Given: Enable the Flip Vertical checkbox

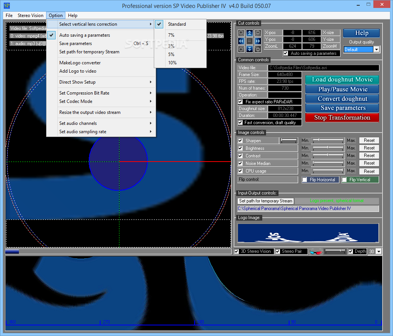Looking at the screenshot, I should click(344, 180).
